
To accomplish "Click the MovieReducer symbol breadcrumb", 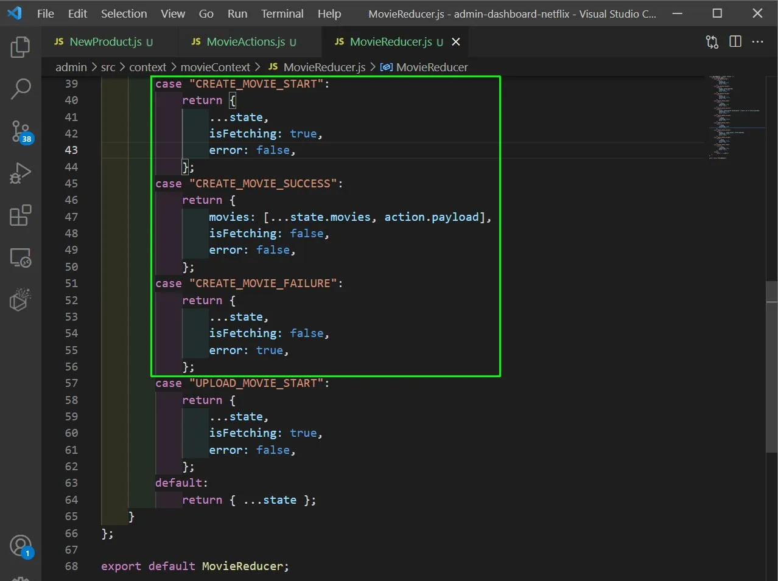I will [424, 67].
